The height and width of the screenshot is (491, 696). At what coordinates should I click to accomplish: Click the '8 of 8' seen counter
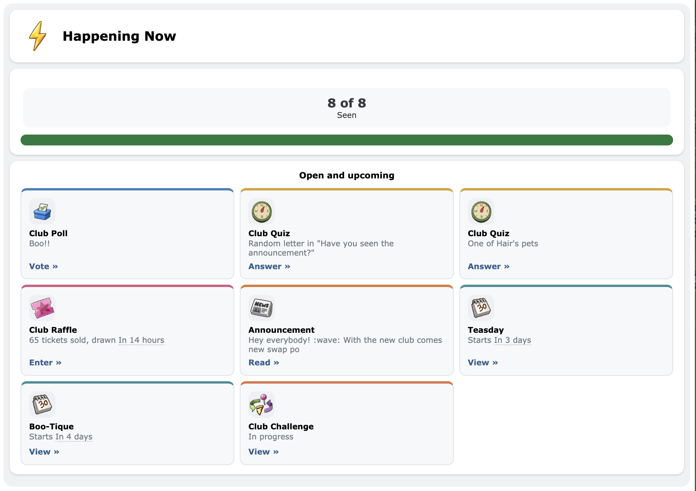coord(347,103)
